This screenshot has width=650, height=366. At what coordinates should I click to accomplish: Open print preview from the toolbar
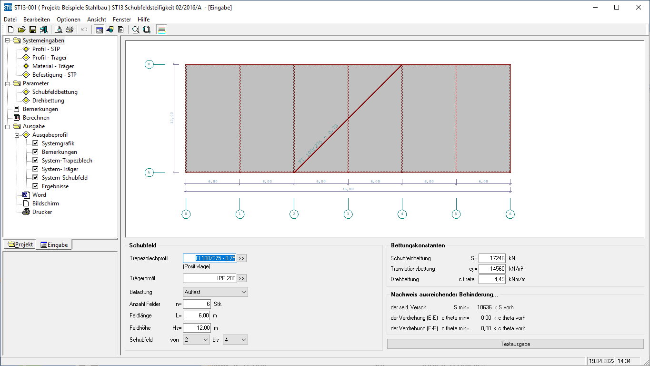coord(59,30)
